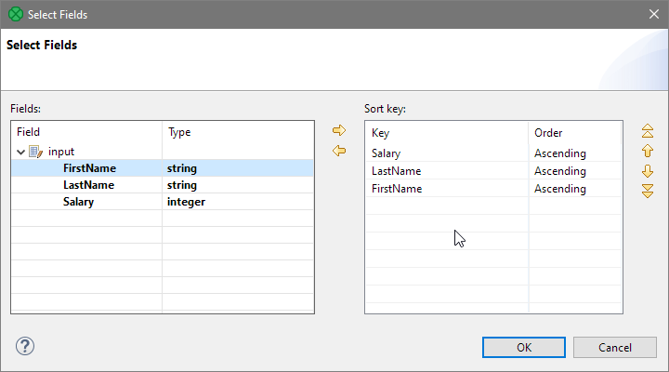Screen dimensions: 669x372
Task: Move selected key to bottom
Action: 648,191
